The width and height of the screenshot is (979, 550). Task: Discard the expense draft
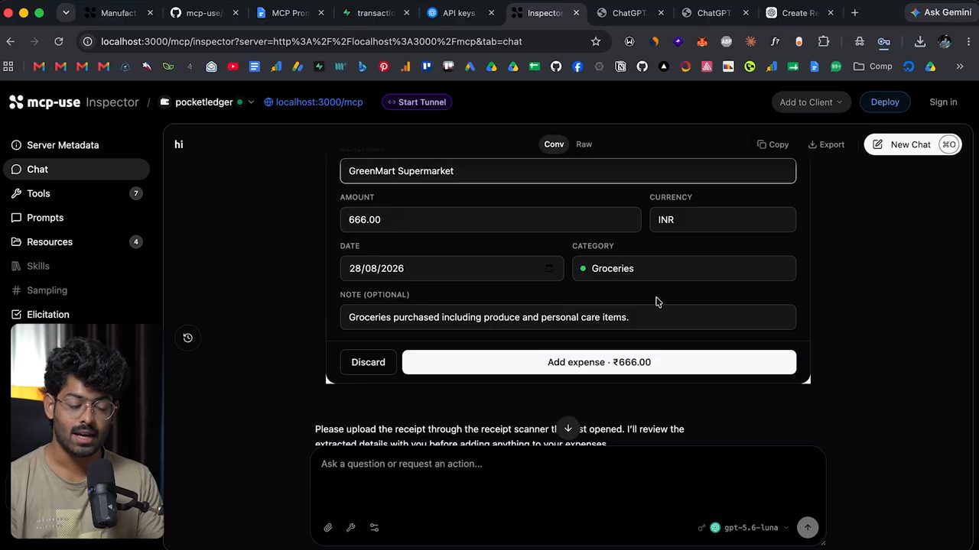tap(368, 362)
